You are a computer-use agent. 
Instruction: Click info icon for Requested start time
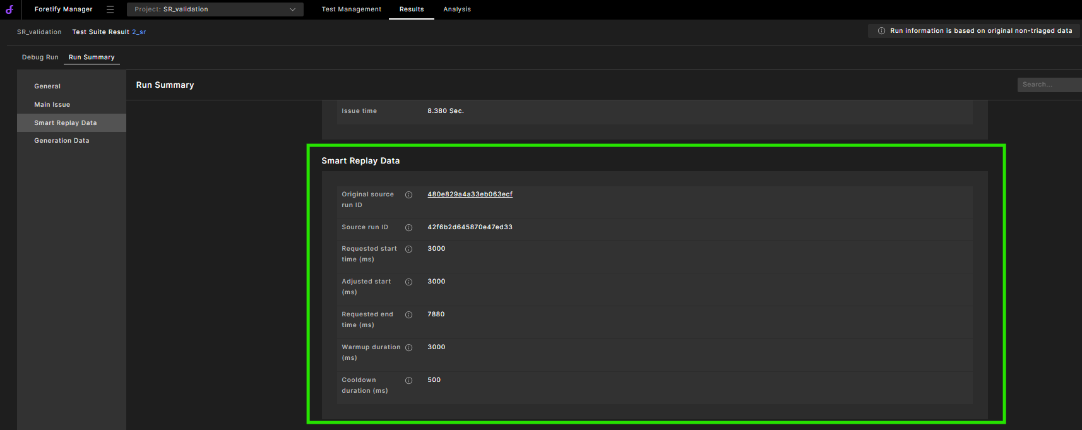(x=408, y=249)
